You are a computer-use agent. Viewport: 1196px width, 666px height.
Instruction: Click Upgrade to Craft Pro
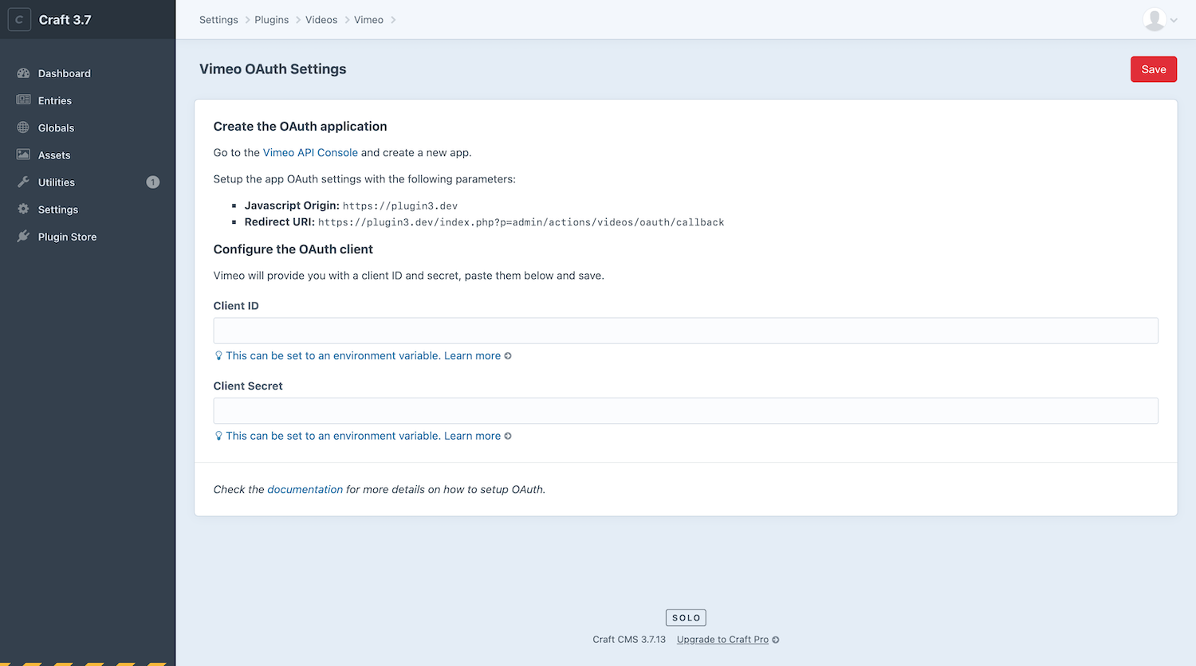[x=722, y=639]
